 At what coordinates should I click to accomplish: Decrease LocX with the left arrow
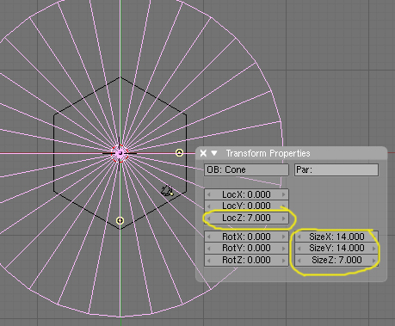(x=208, y=194)
